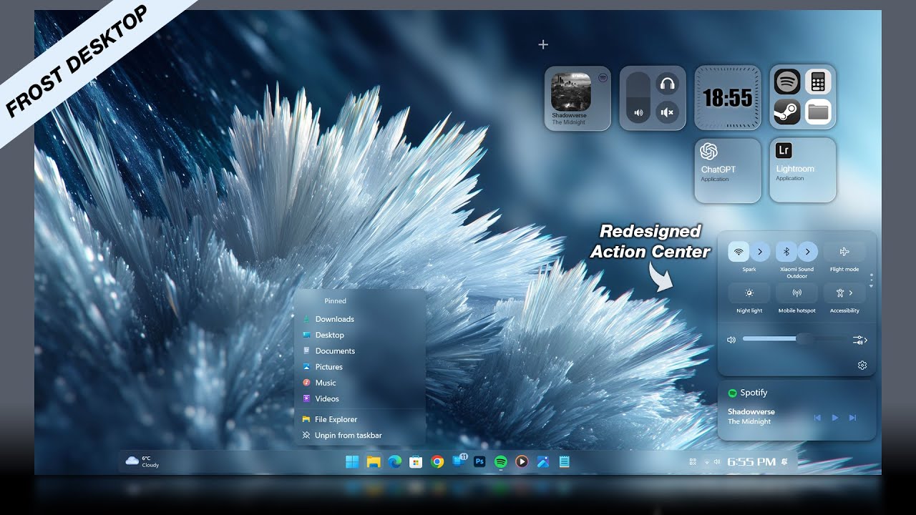
Task: Open the ChatGPT application tile
Action: click(728, 170)
